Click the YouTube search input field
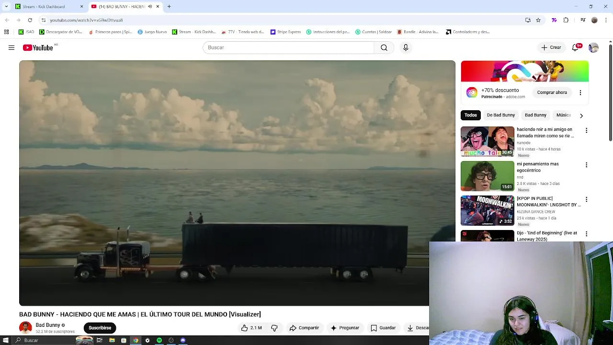613x345 pixels. coord(289,47)
